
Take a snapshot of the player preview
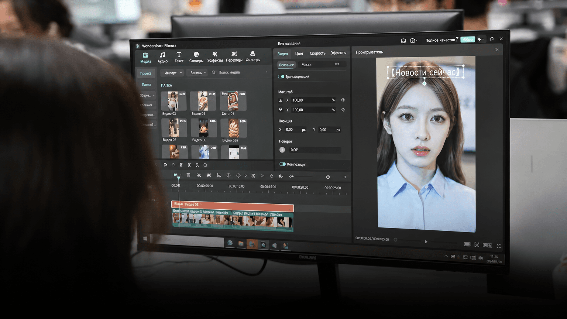point(477,245)
